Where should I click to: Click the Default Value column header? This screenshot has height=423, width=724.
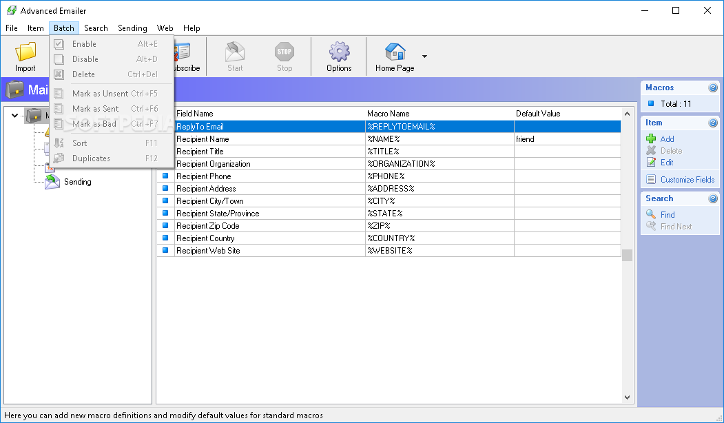(x=567, y=114)
